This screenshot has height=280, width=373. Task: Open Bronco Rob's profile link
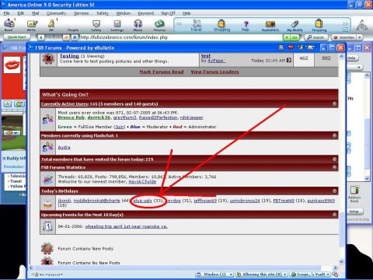click(71, 117)
